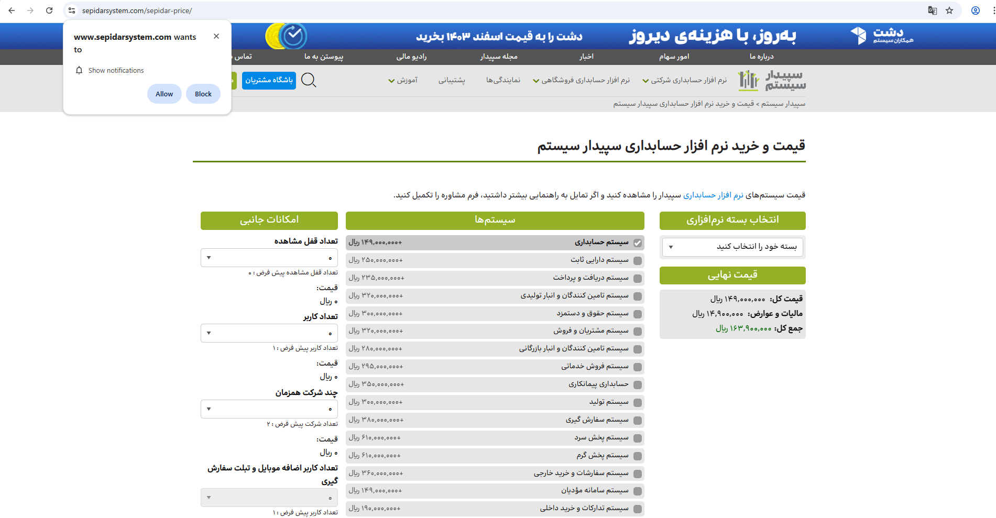The height and width of the screenshot is (518, 996).
Task: Click the address bar URL
Action: click(137, 10)
